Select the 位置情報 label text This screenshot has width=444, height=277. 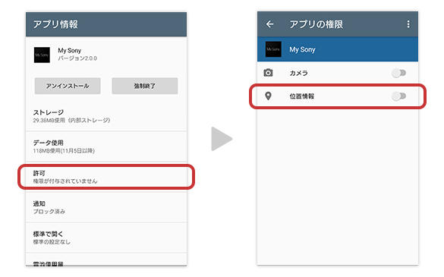pyautogui.click(x=302, y=96)
